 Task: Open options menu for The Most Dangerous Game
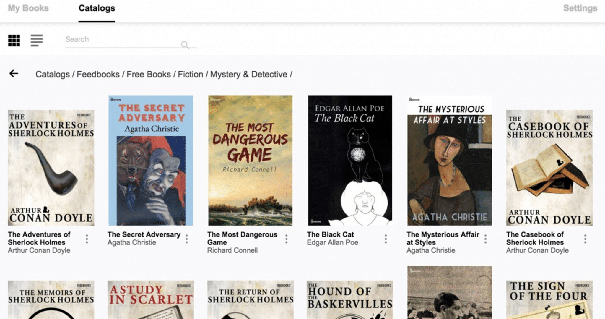286,239
